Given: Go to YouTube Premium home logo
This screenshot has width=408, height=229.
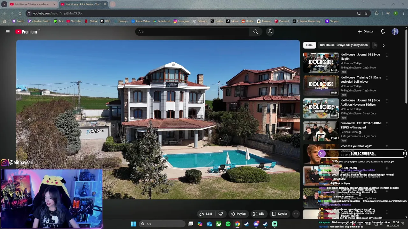Looking at the screenshot, I should [x=26, y=31].
